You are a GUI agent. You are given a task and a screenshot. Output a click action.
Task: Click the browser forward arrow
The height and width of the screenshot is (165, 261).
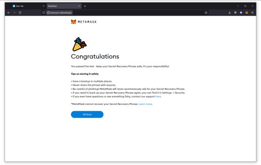point(14,13)
